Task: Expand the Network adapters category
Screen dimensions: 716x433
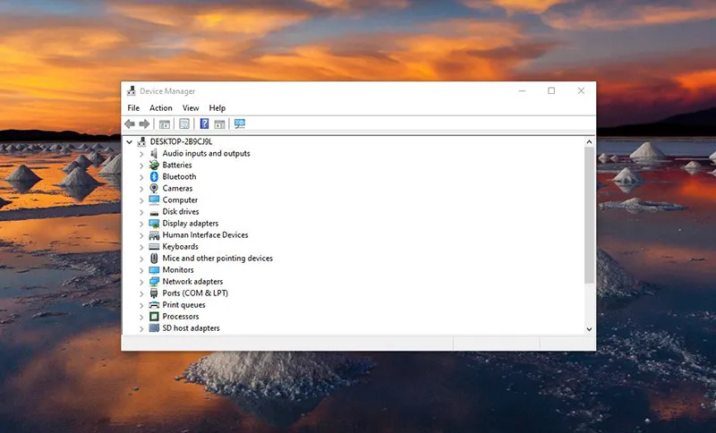Action: pos(141,282)
